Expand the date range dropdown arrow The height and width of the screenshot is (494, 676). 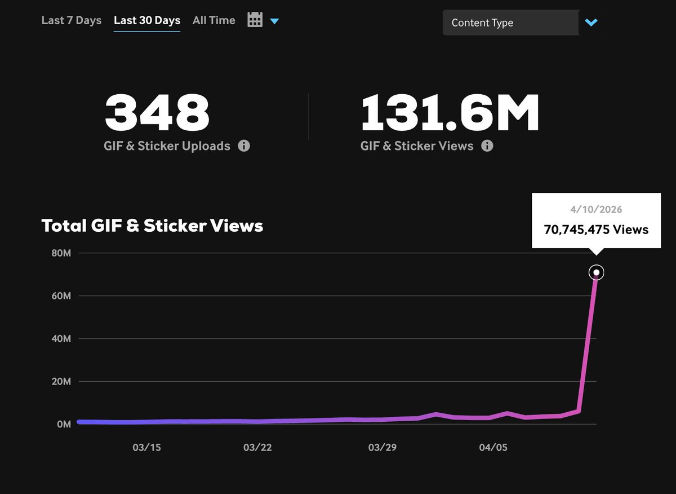274,21
